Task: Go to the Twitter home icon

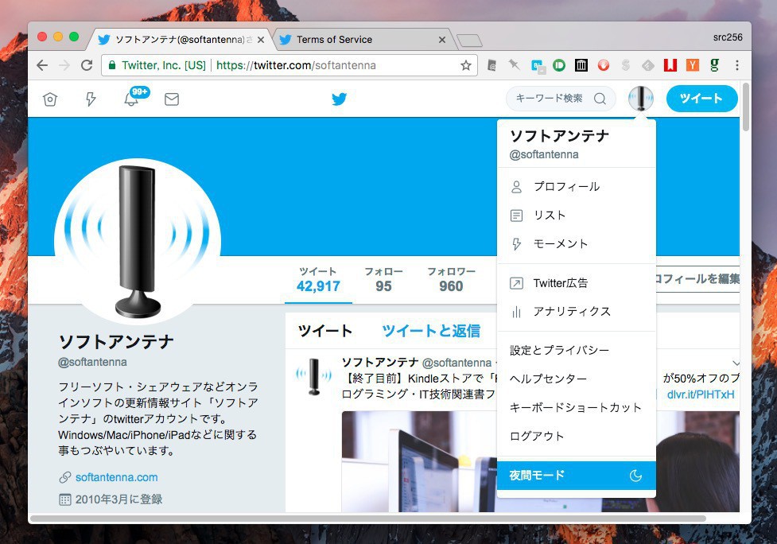Action: [50, 99]
